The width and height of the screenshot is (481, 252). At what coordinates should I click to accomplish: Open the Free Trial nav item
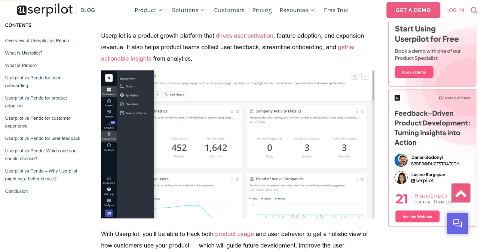336,10
